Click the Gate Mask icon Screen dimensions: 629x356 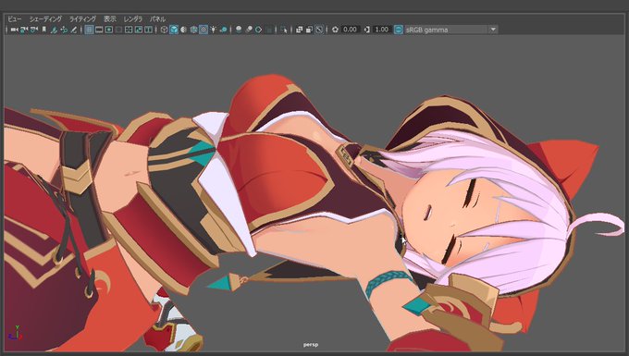tap(118, 30)
